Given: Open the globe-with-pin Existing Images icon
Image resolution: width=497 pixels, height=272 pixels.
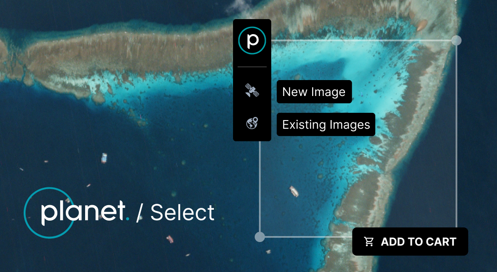Looking at the screenshot, I should (x=252, y=123).
